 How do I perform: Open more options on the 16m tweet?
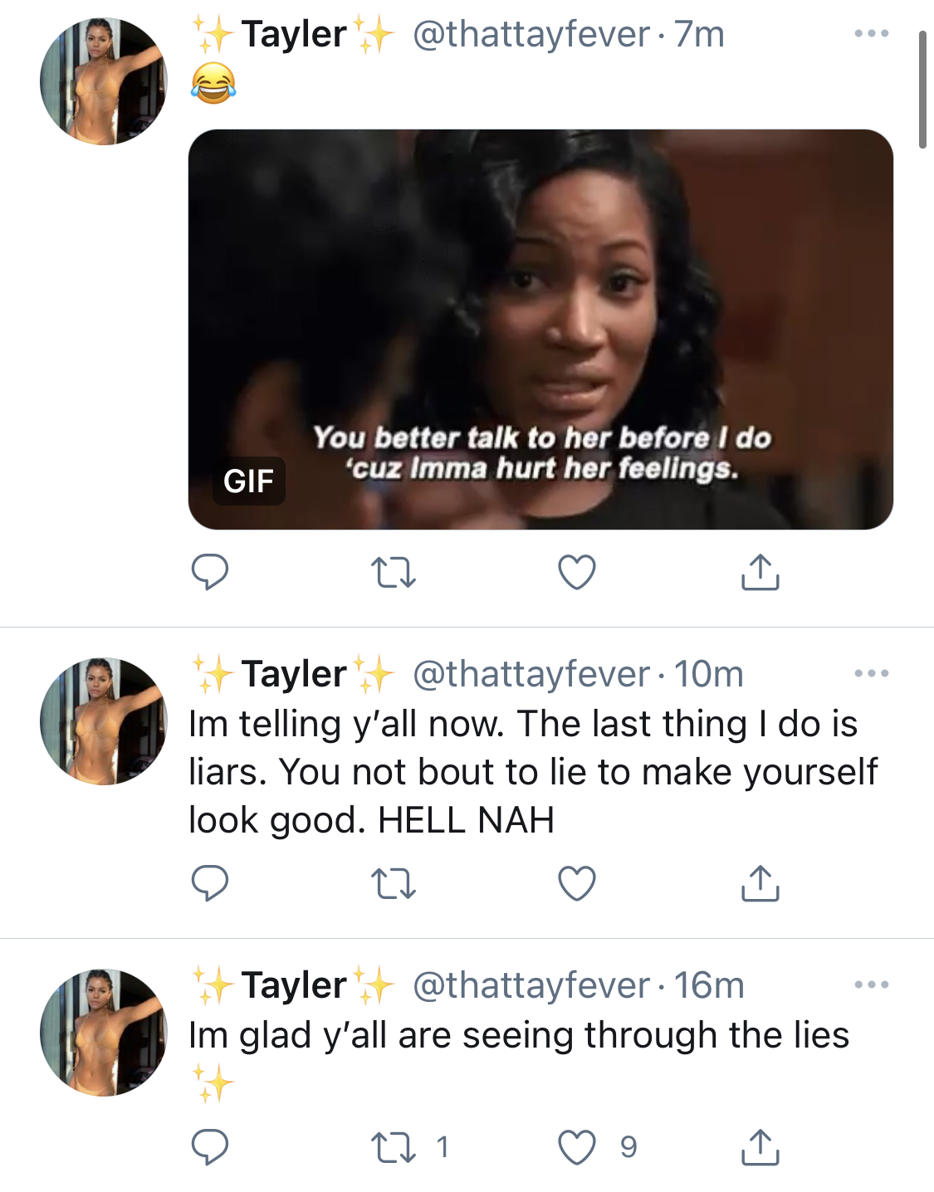coord(872,984)
